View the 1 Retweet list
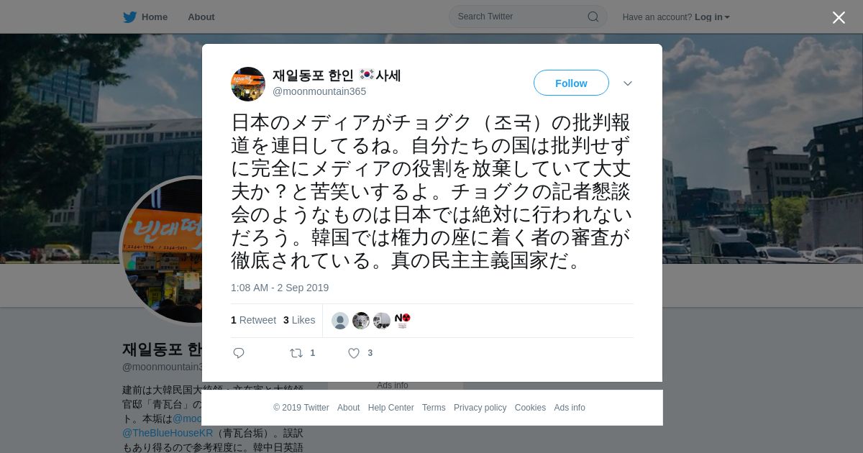This screenshot has height=453, width=863. point(253,320)
